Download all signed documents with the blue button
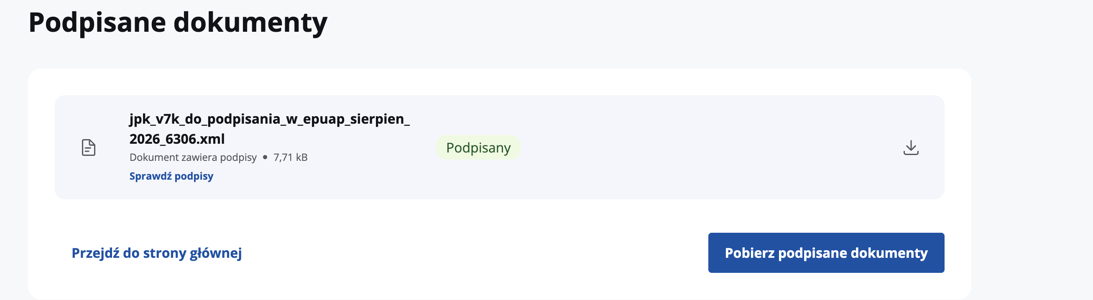Viewport: 1093px width, 300px height. [x=826, y=252]
